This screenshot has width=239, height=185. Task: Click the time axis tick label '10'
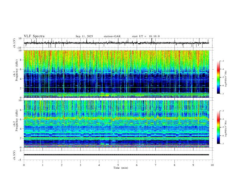click(212, 165)
